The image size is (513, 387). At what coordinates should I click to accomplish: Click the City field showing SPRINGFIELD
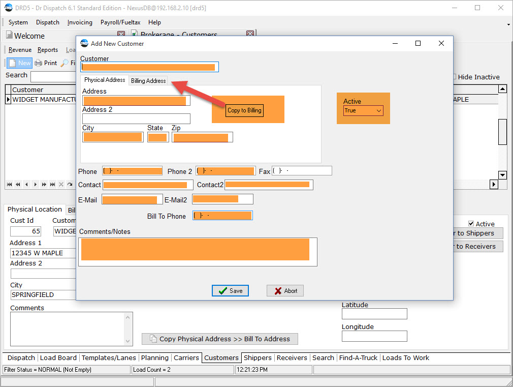coord(43,294)
